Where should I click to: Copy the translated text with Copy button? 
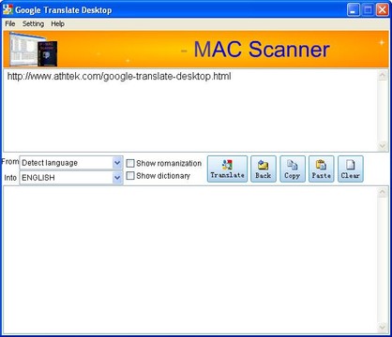293,168
